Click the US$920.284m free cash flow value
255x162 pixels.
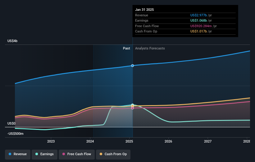coord(201,26)
